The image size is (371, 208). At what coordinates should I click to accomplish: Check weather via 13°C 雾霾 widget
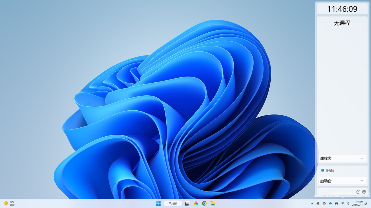[x=9, y=203]
